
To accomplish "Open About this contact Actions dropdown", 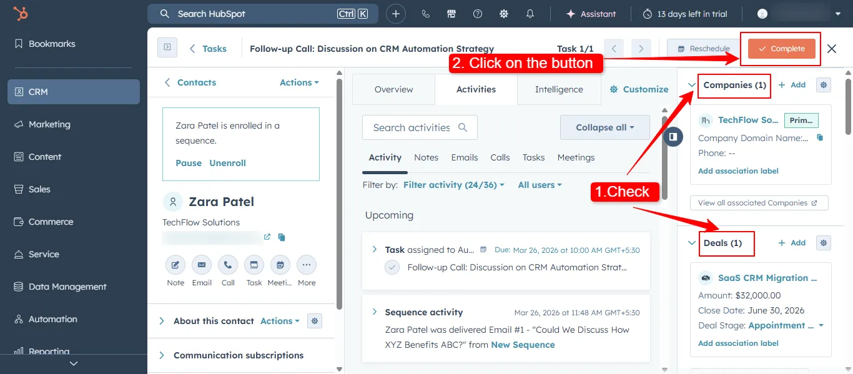I will click(x=280, y=321).
